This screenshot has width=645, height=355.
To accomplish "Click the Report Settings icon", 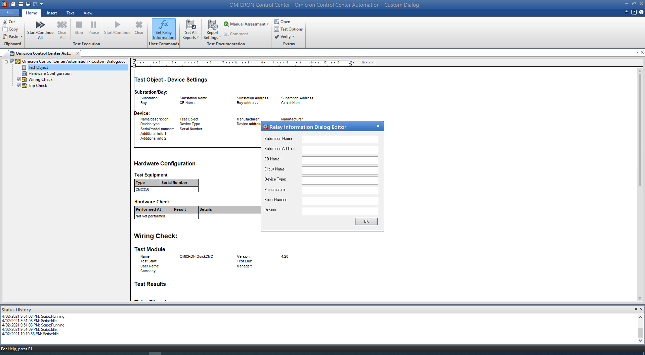I will 213,24.
